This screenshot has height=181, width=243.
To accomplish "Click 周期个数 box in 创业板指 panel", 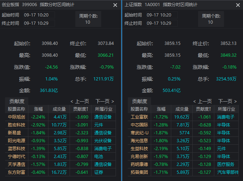I will pyautogui.click(x=88, y=19).
